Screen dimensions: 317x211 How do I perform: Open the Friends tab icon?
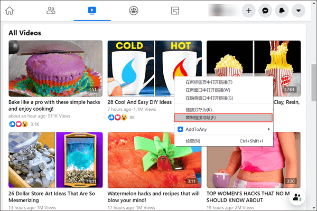51,10
